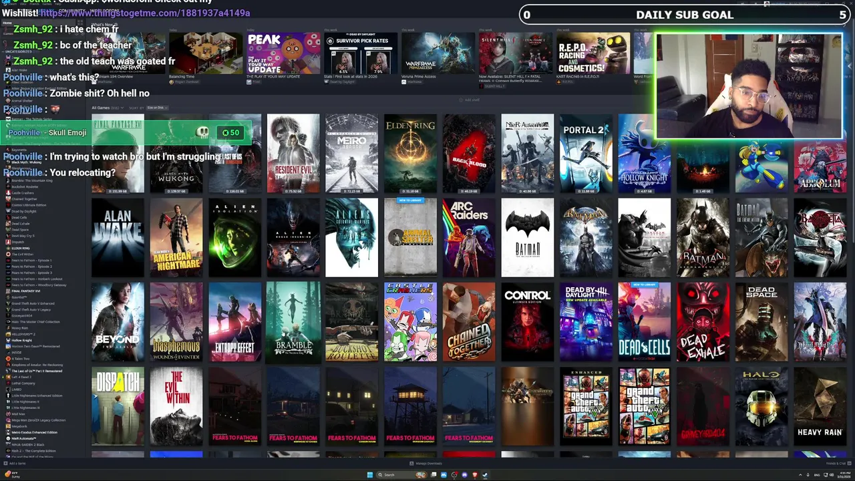Select the Blasphemous game cover
This screenshot has width=855, height=481.
click(x=176, y=322)
